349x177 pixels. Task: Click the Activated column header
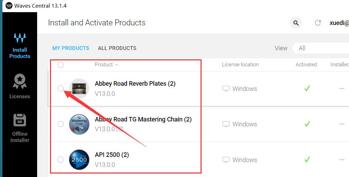coord(306,65)
